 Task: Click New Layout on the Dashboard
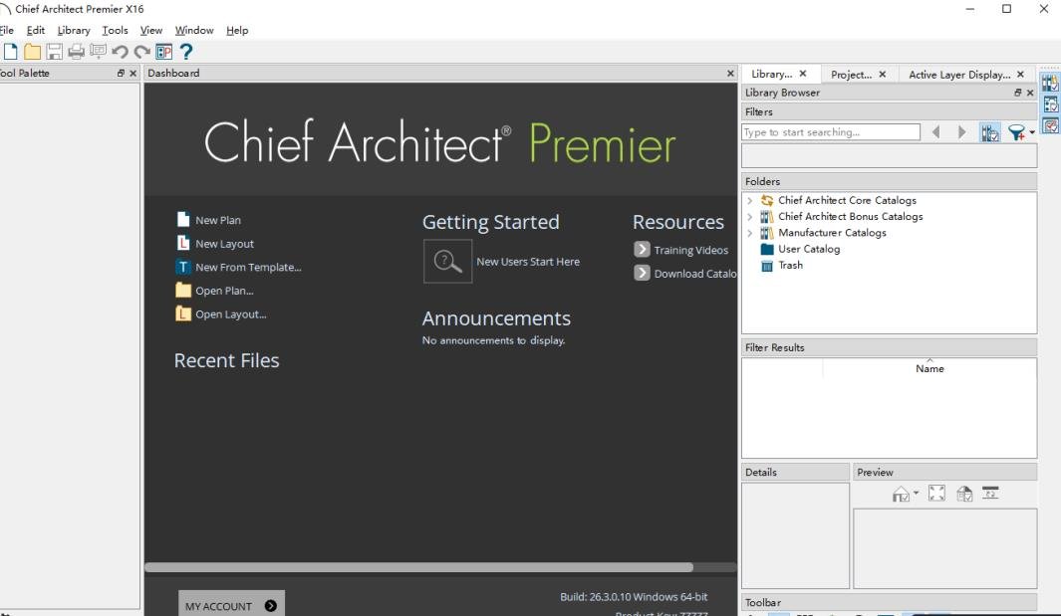pyautogui.click(x=215, y=244)
